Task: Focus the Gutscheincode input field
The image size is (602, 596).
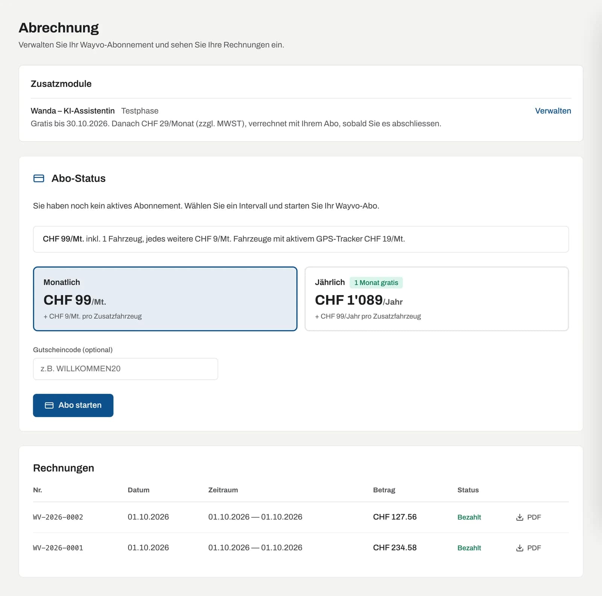Action: coord(125,369)
